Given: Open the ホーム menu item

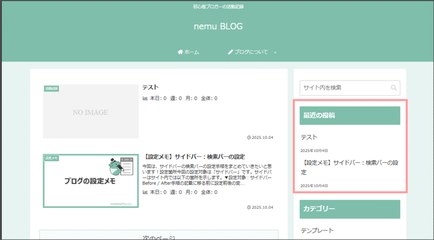Looking at the screenshot, I should click(192, 52).
